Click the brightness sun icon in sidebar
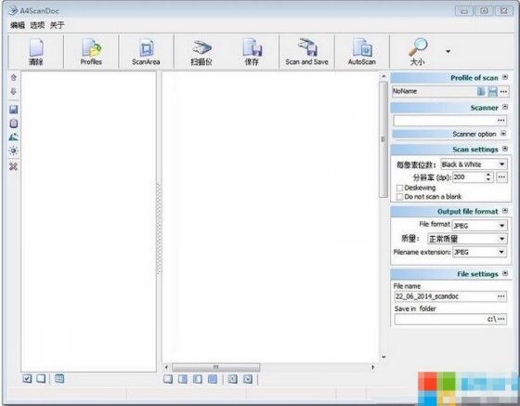The image size is (520, 406). point(13,151)
